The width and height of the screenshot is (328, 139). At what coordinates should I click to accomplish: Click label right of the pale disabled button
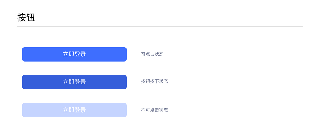(154, 110)
